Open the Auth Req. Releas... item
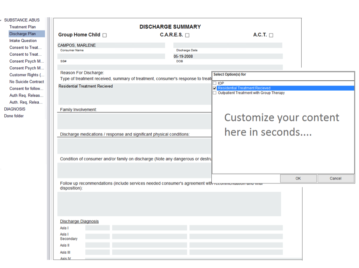The height and width of the screenshot is (268, 359). [27, 95]
